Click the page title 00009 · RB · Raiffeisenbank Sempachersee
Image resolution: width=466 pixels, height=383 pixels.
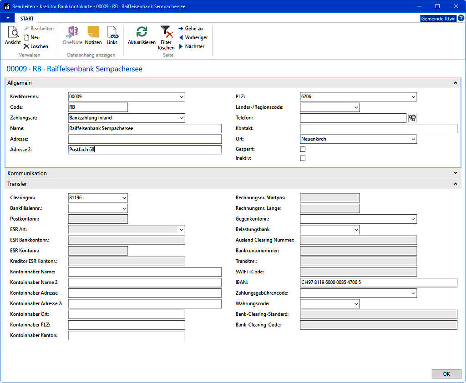(74, 69)
